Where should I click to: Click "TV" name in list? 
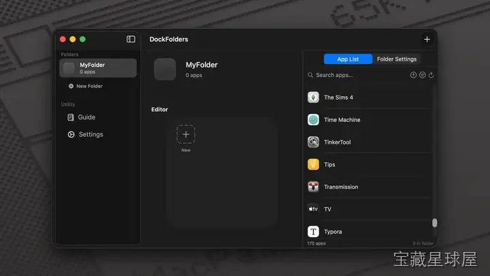pos(327,209)
